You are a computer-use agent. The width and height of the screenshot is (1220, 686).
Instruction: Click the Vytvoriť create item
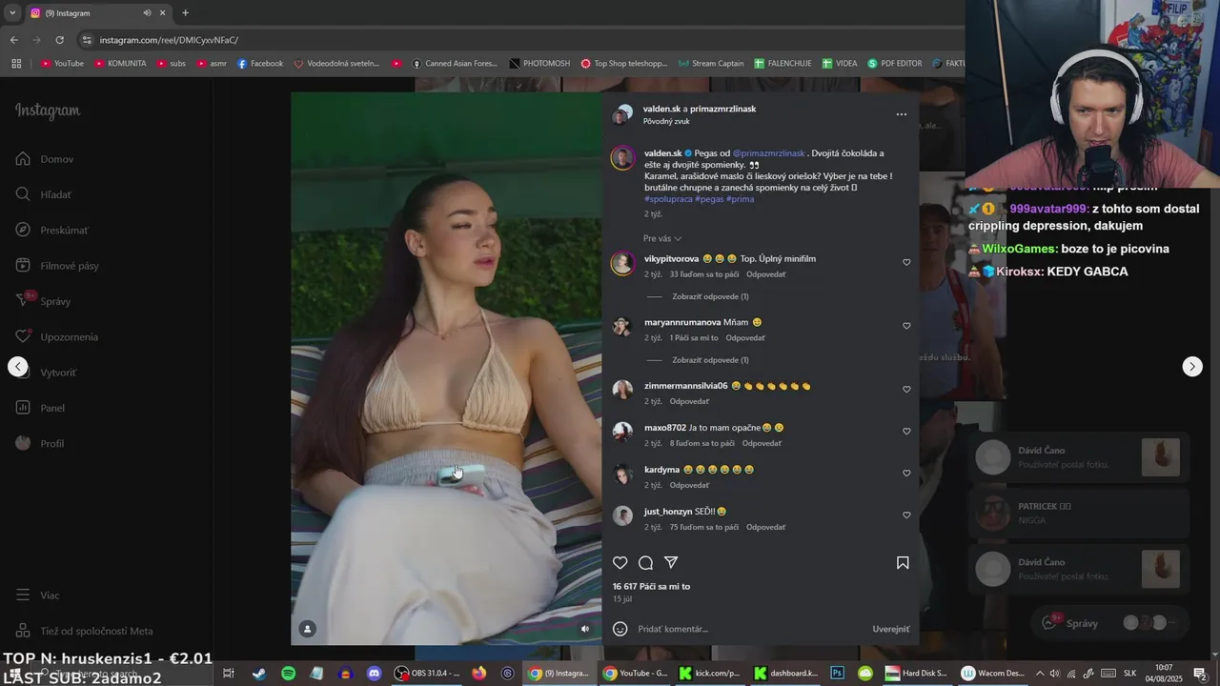tap(46, 373)
